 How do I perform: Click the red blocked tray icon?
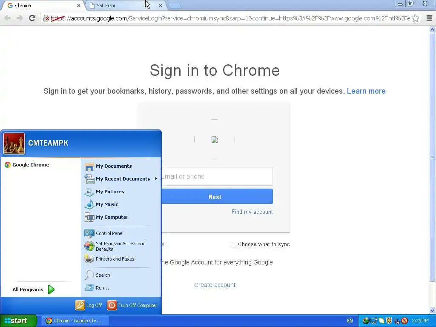pos(405,321)
